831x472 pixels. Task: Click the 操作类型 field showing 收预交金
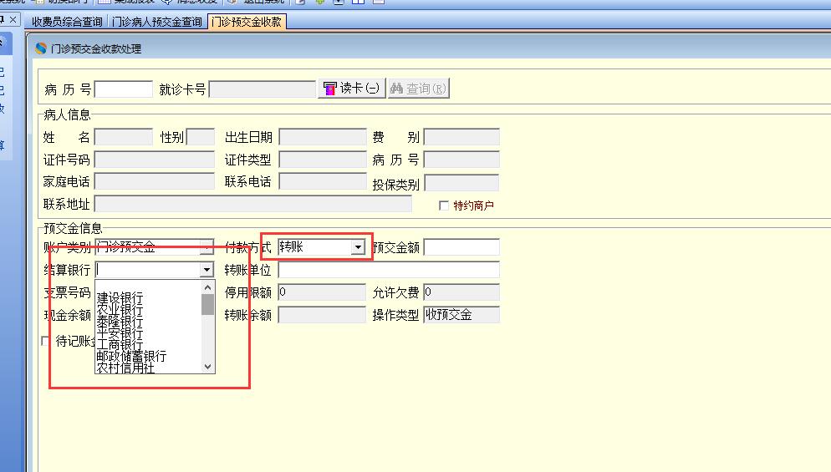461,315
